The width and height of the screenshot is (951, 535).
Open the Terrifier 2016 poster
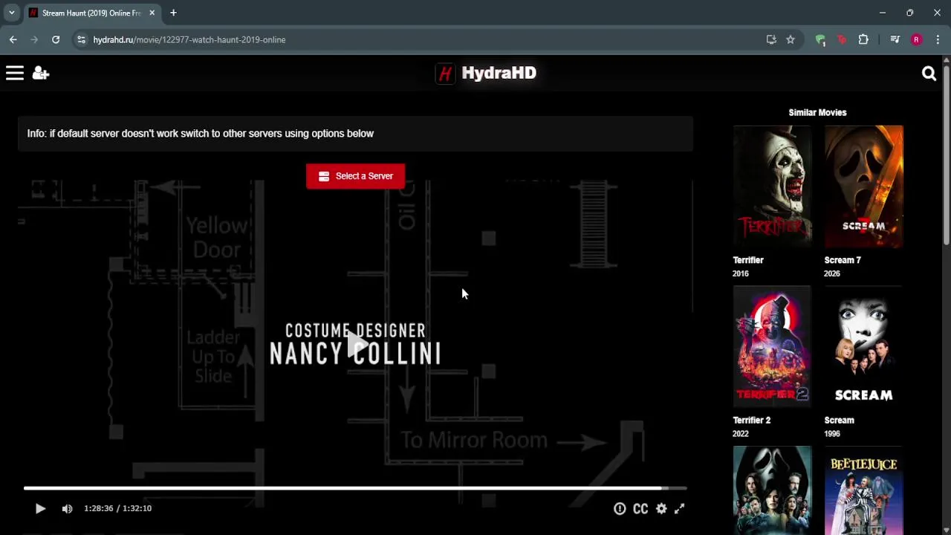772,187
